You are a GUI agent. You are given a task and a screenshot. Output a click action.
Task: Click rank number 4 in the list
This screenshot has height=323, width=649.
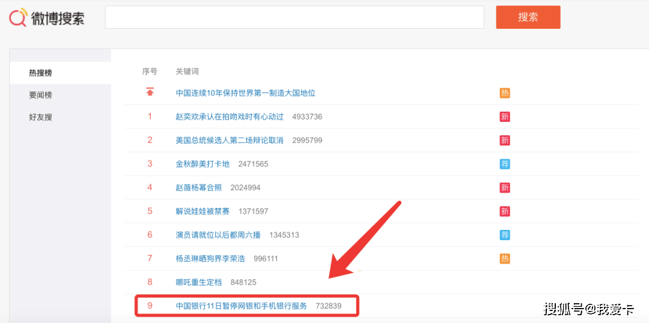[x=150, y=188]
